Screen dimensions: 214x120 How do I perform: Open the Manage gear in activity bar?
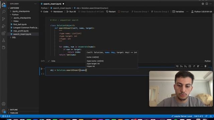(4, 111)
